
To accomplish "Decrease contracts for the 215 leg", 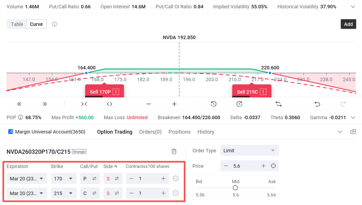I will [131, 193].
